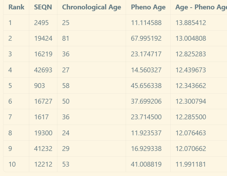Click the Pheno Age column header
Screen dimensions: 227x176
pos(148,7)
